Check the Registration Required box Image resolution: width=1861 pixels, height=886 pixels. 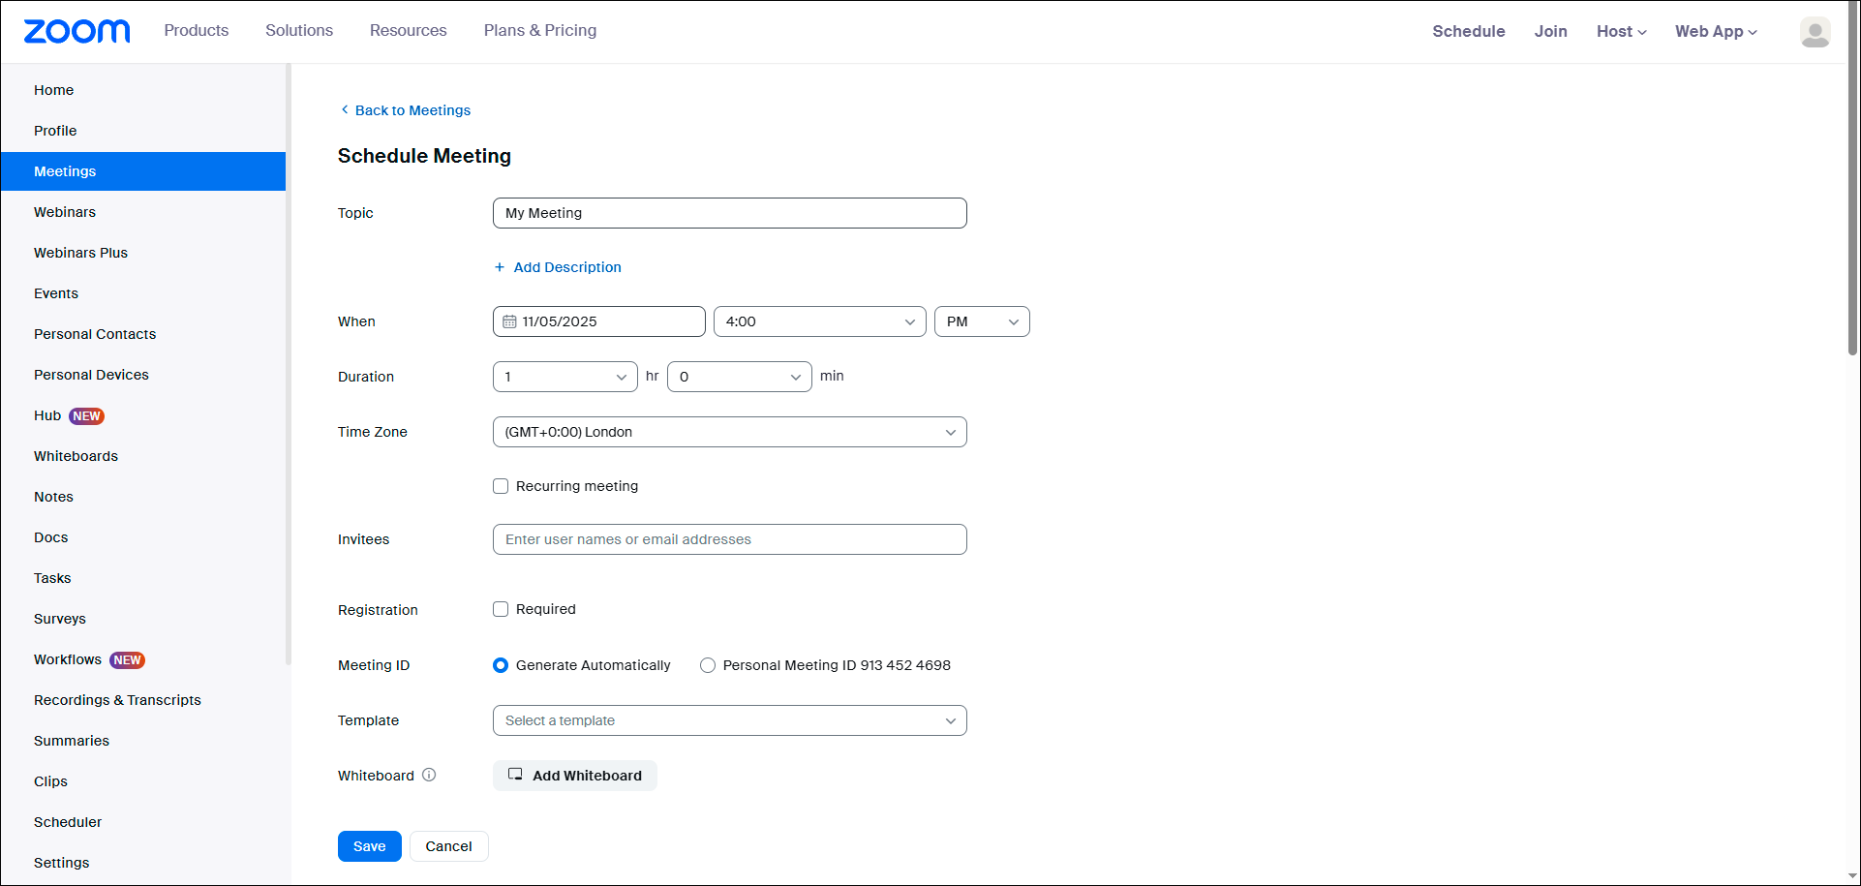pyautogui.click(x=501, y=609)
